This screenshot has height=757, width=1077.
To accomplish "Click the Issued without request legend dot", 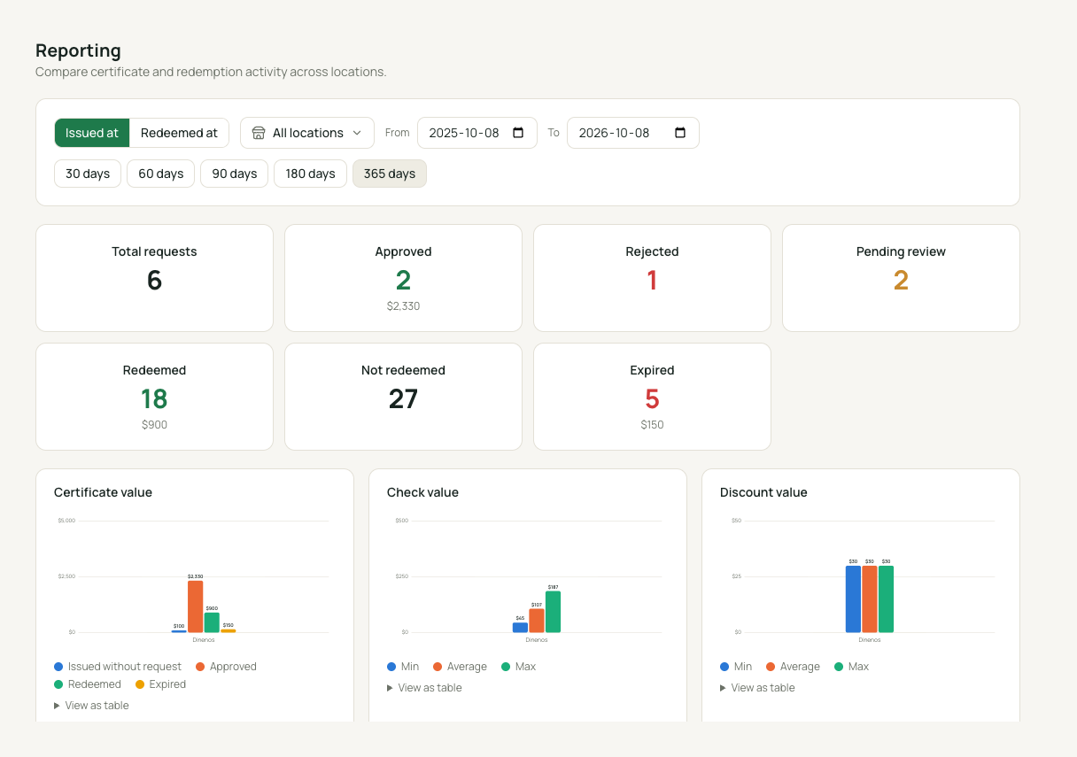I will 58,667.
